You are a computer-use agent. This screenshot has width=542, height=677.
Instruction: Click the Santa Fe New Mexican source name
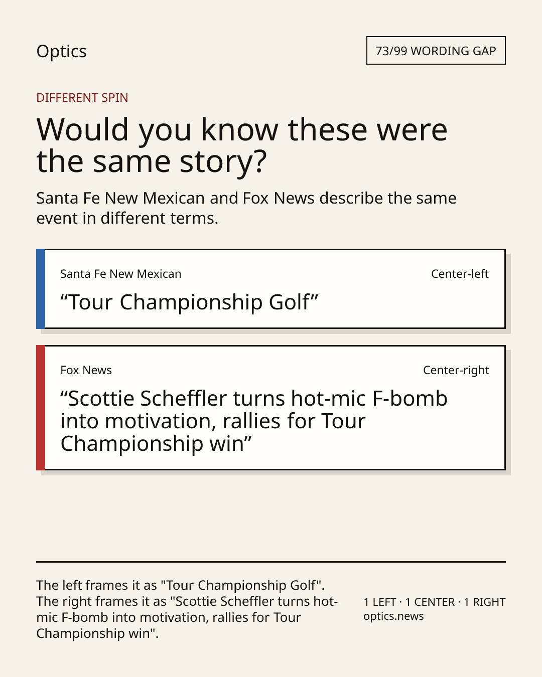(x=120, y=274)
